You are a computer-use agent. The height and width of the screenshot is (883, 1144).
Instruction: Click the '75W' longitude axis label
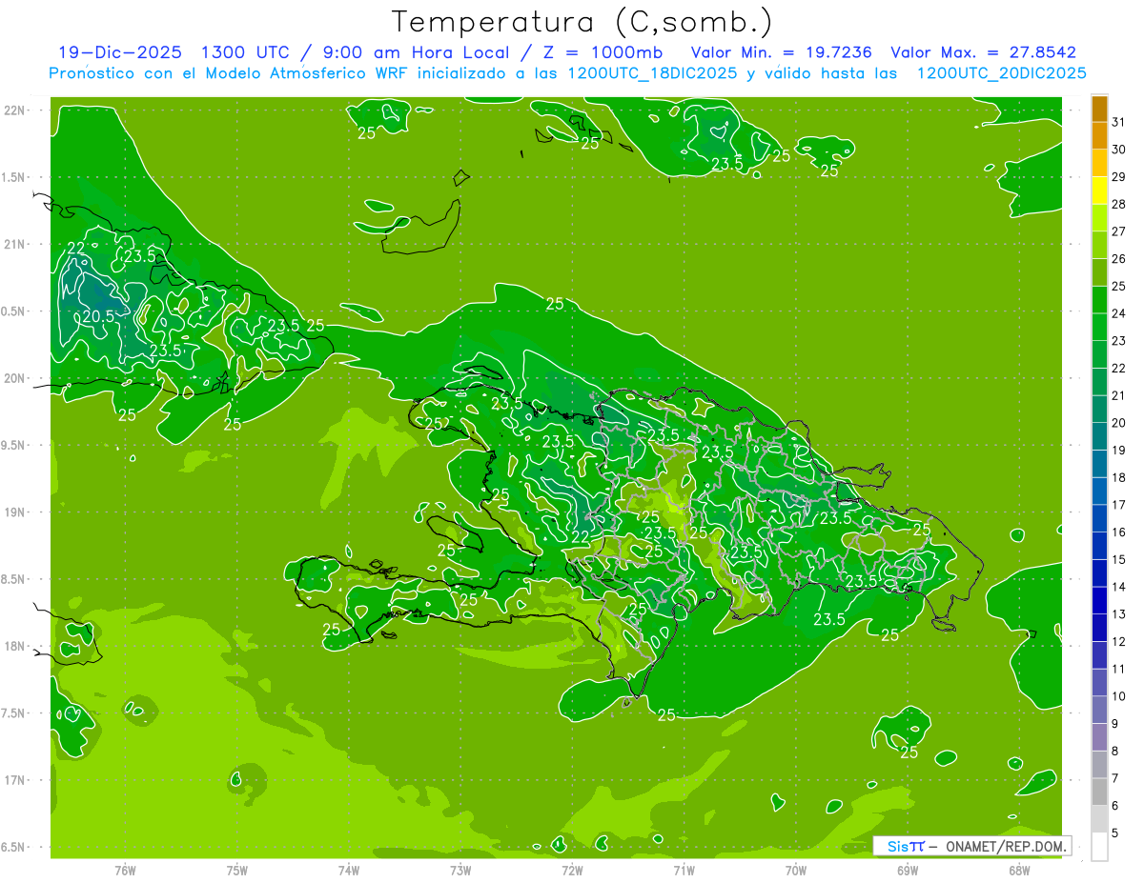point(237,870)
